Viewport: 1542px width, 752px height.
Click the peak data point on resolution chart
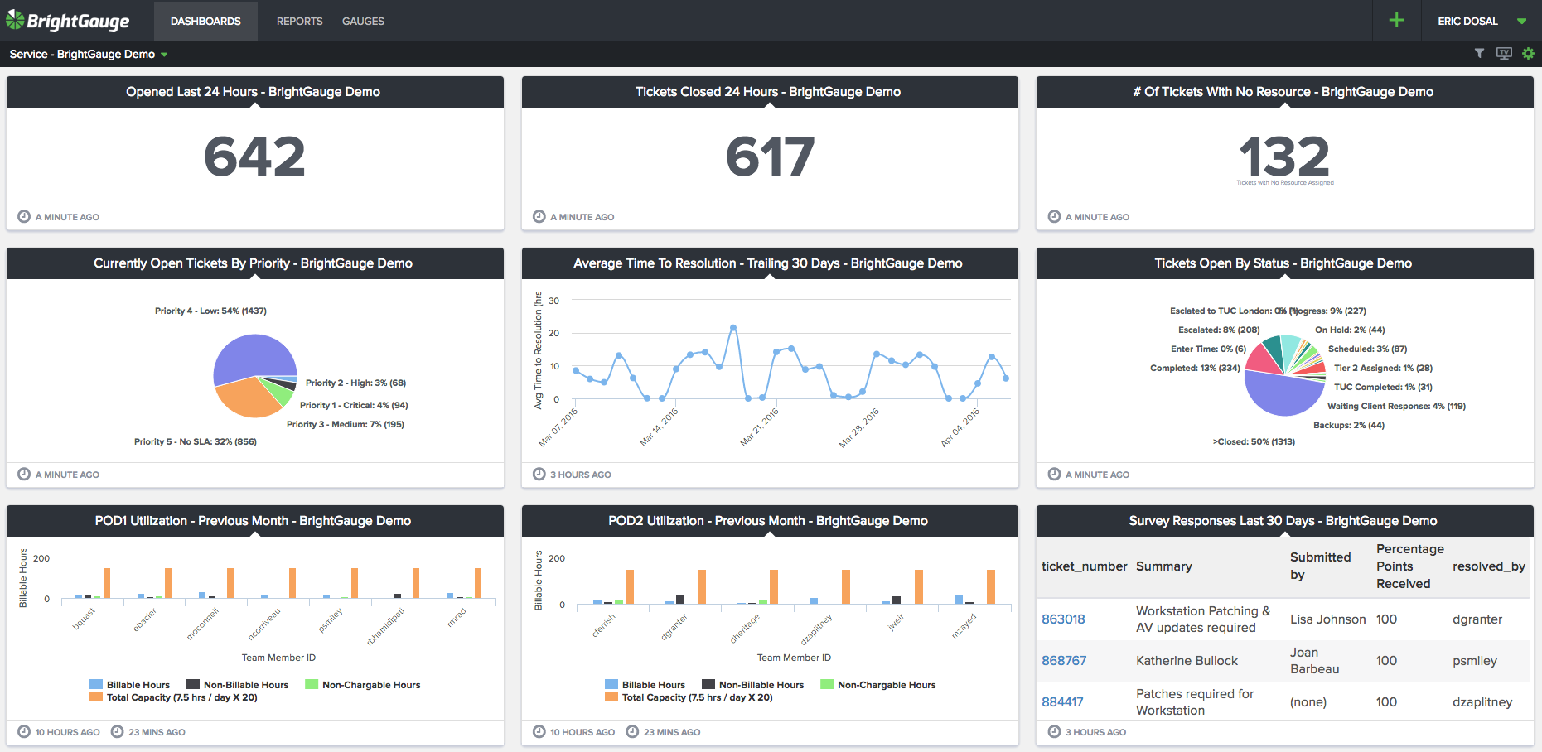733,328
